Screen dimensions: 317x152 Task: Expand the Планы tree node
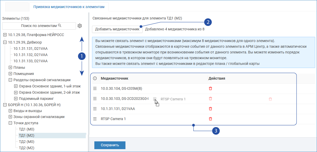click(10, 67)
